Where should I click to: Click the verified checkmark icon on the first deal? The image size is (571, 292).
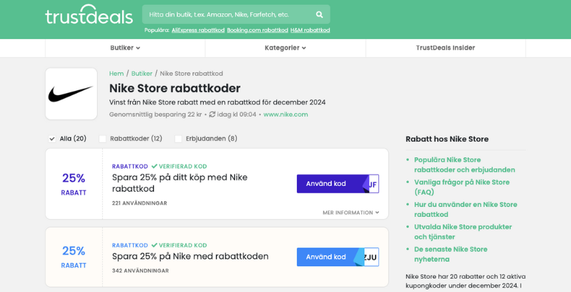tap(155, 167)
